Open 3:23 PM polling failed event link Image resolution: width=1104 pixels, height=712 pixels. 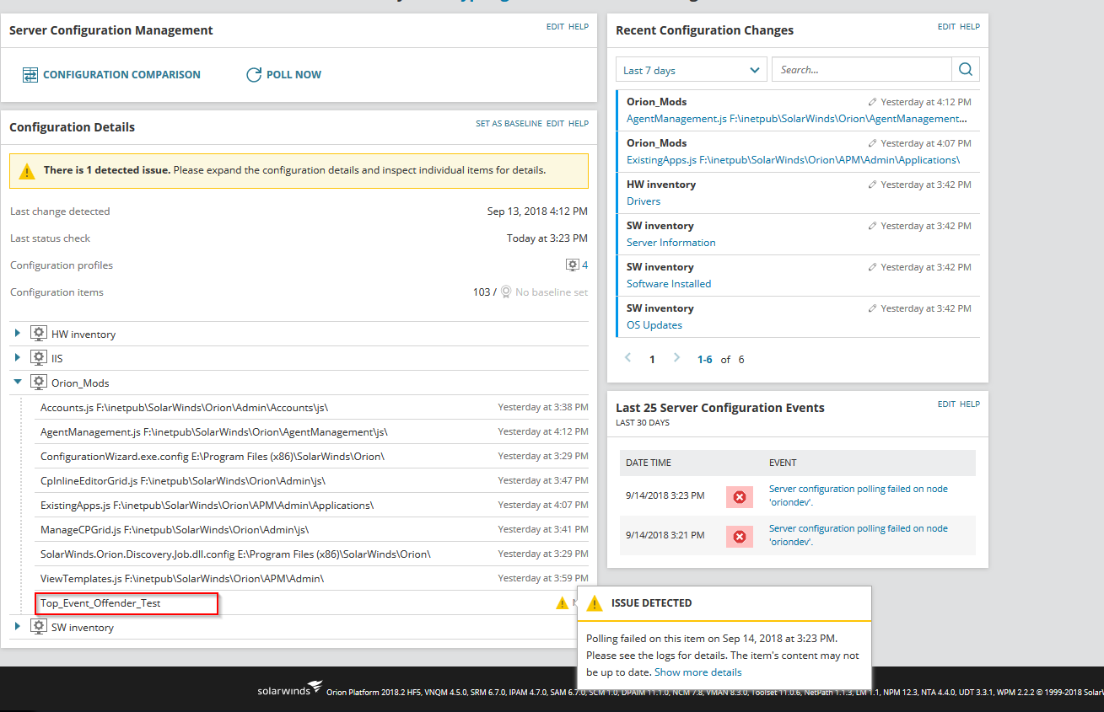point(859,495)
